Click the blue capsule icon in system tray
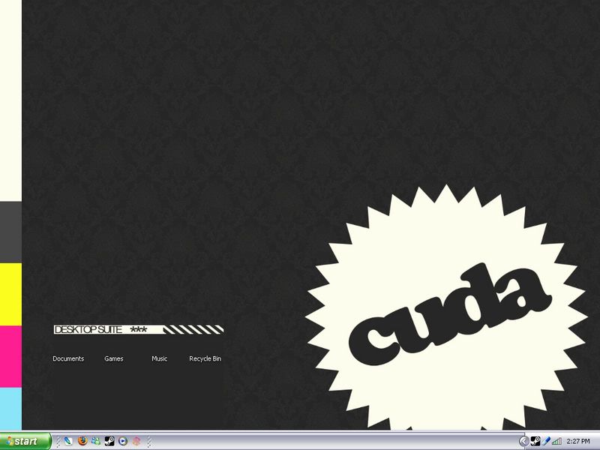This screenshot has width=600, height=450. click(546, 441)
